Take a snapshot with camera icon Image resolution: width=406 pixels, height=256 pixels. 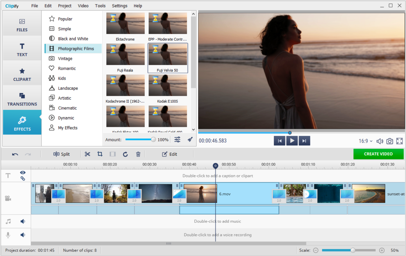click(390, 141)
